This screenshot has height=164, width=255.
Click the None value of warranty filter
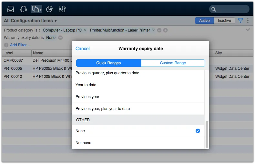click(x=51, y=38)
